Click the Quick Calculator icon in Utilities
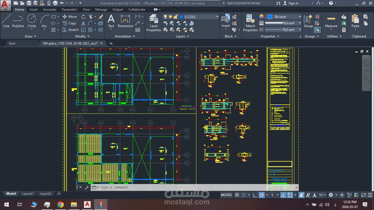Image resolution: width=374 pixels, height=210 pixels. click(x=344, y=30)
